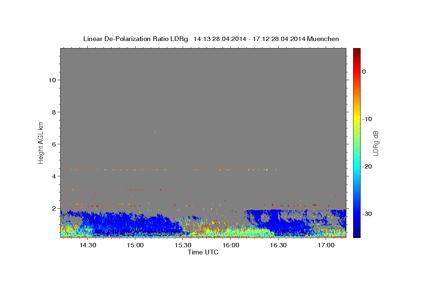Click the 'Time UTC' axis label
Viewport: 428px width, 285px height.
(203, 252)
